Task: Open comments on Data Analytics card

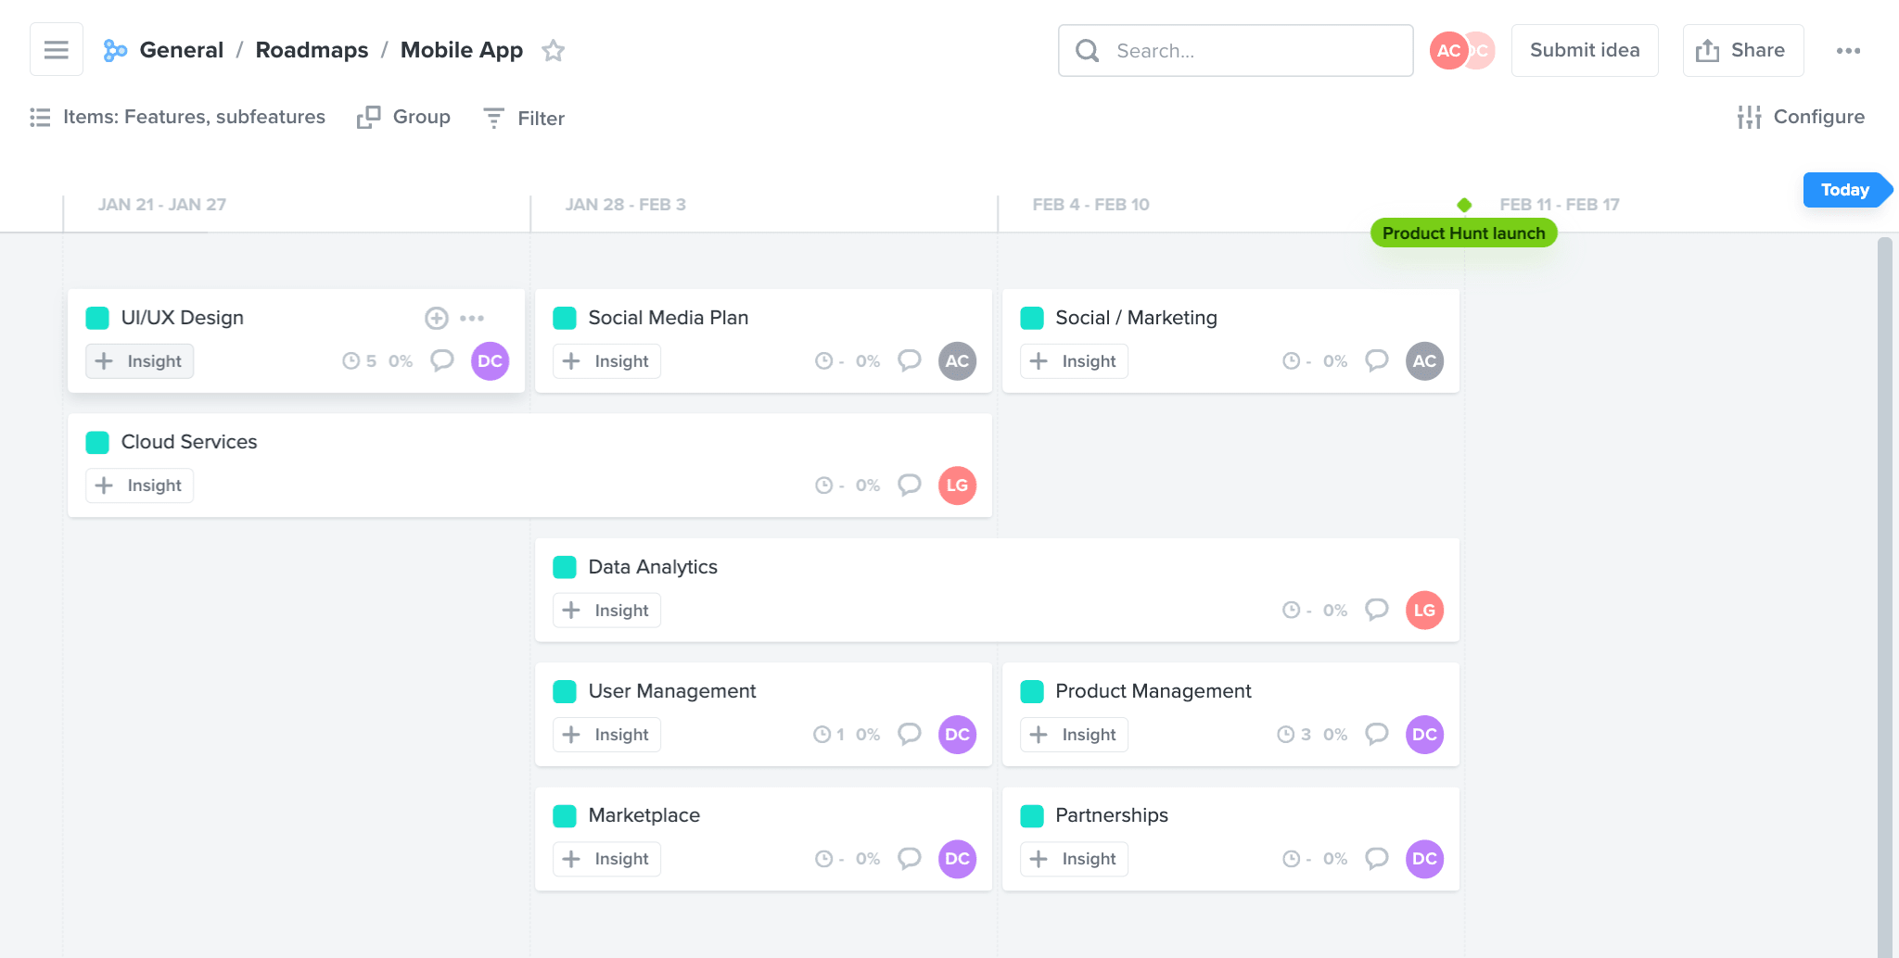Action: coord(1377,610)
